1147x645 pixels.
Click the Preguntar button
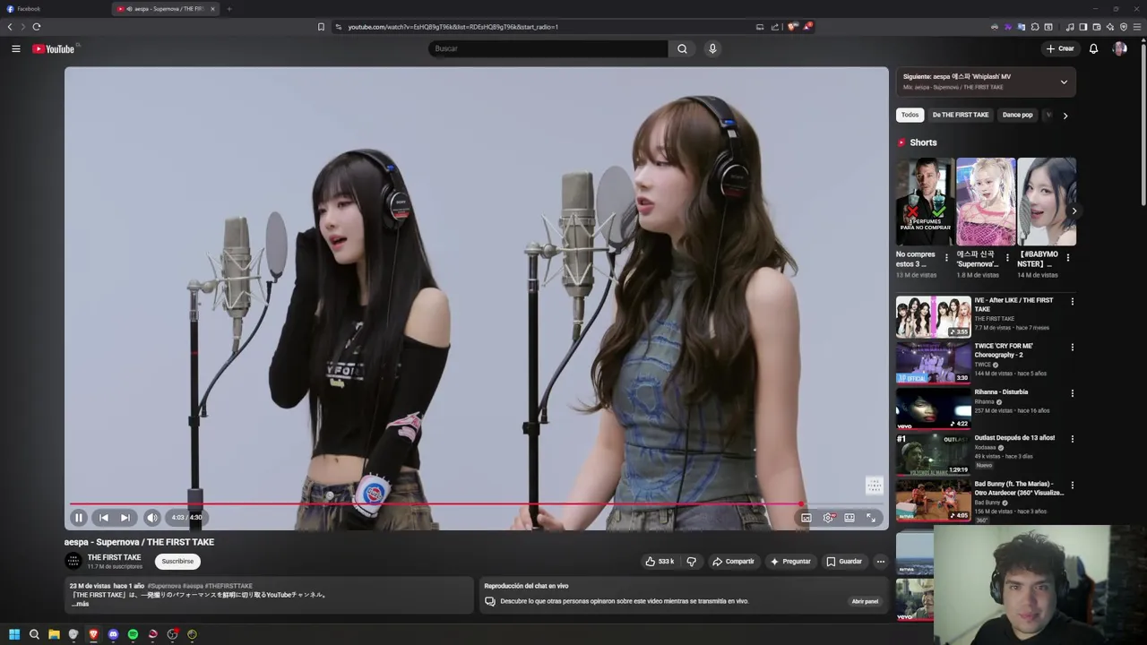790,562
